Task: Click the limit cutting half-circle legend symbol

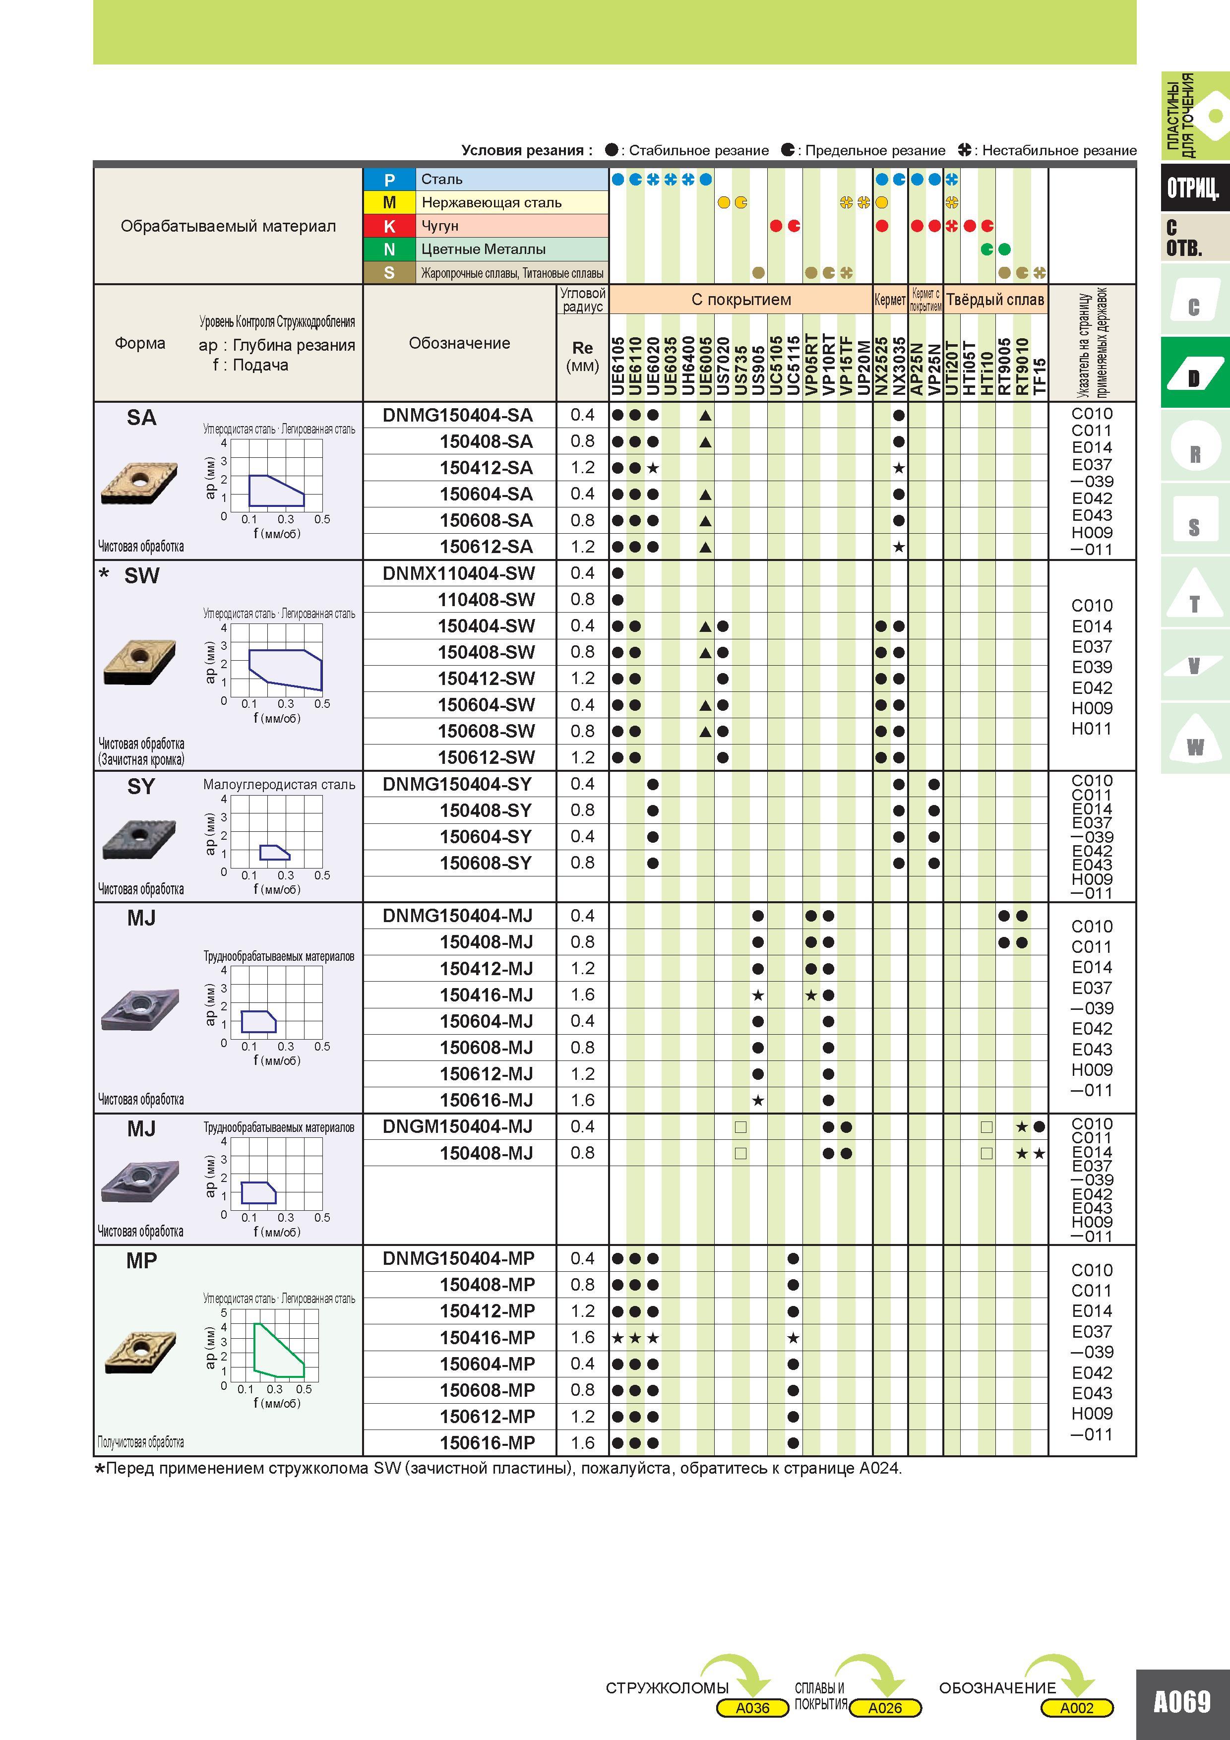Action: (788, 150)
